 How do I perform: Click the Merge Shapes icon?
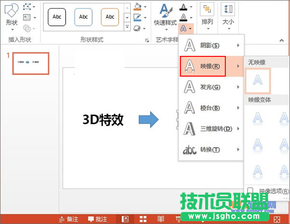click(27, 28)
